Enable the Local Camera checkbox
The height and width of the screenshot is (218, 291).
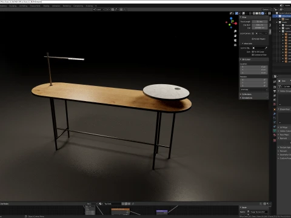[253, 33]
